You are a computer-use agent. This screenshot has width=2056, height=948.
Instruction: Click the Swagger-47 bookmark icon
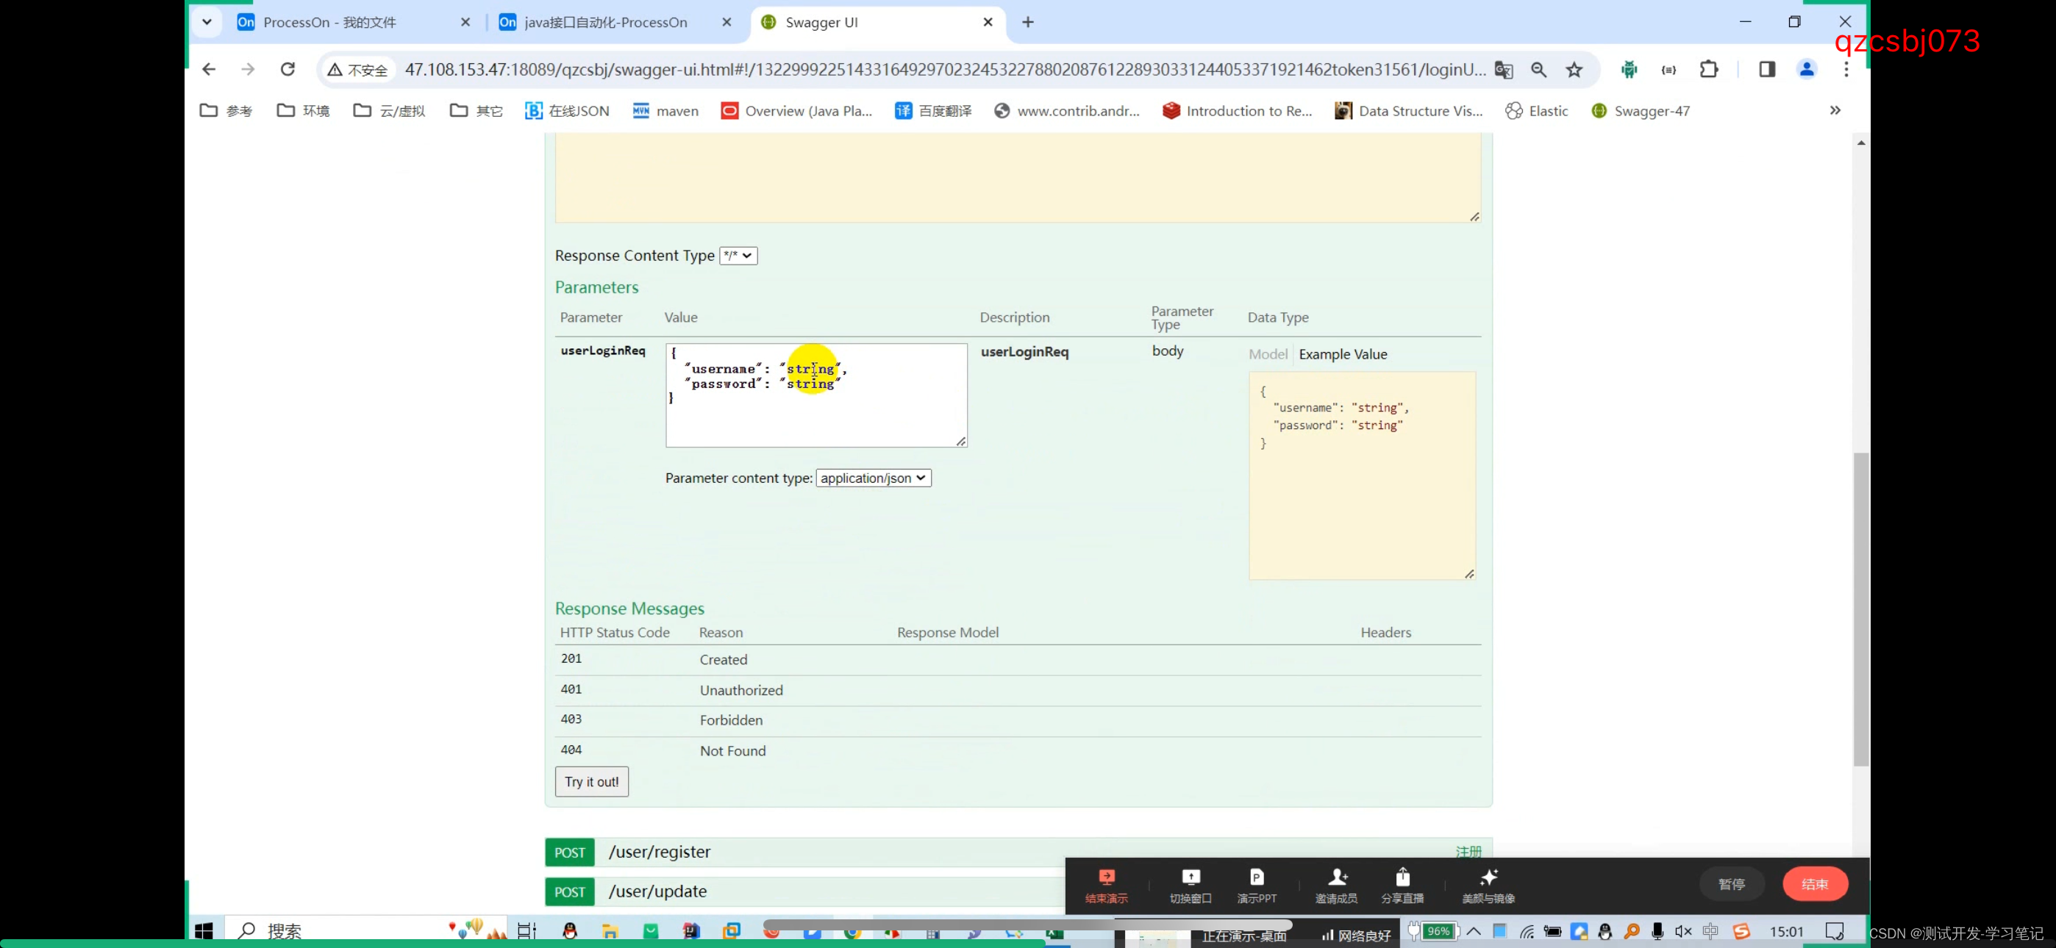[1597, 110]
